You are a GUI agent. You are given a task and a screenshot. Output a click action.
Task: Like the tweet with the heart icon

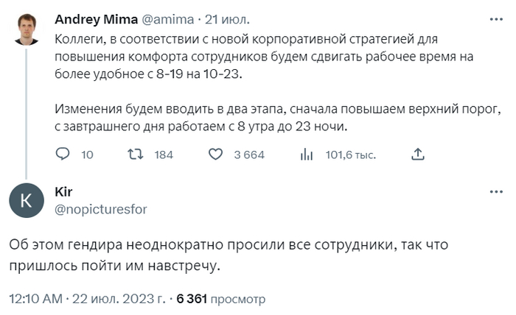[216, 155]
